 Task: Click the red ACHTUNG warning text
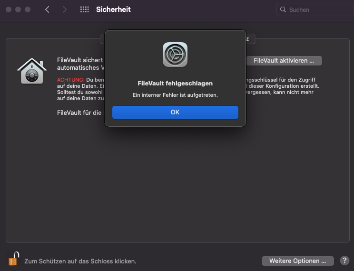[x=70, y=79]
